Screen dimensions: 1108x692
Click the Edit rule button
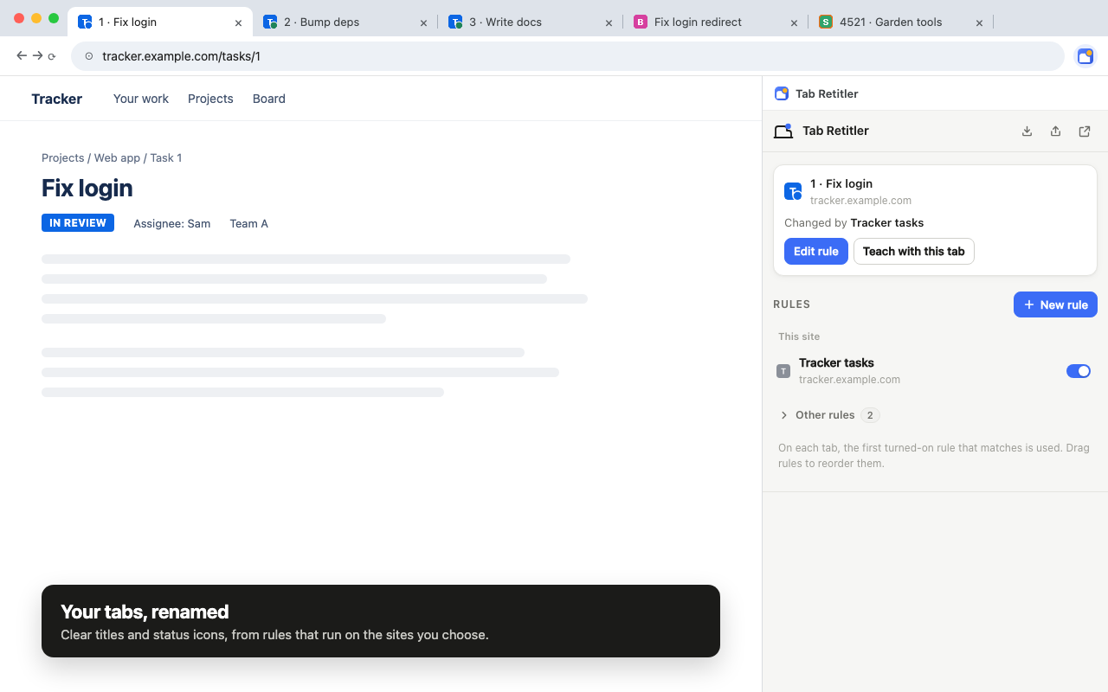[x=816, y=252]
